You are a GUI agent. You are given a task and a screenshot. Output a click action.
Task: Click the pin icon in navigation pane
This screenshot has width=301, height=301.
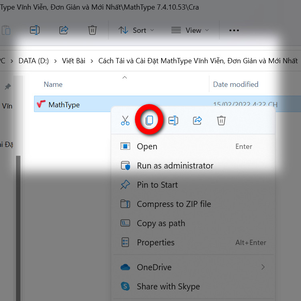click(8, 86)
